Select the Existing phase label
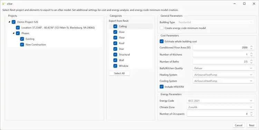Image resolution: width=259 pixels, height=130 pixels. tap(30, 39)
